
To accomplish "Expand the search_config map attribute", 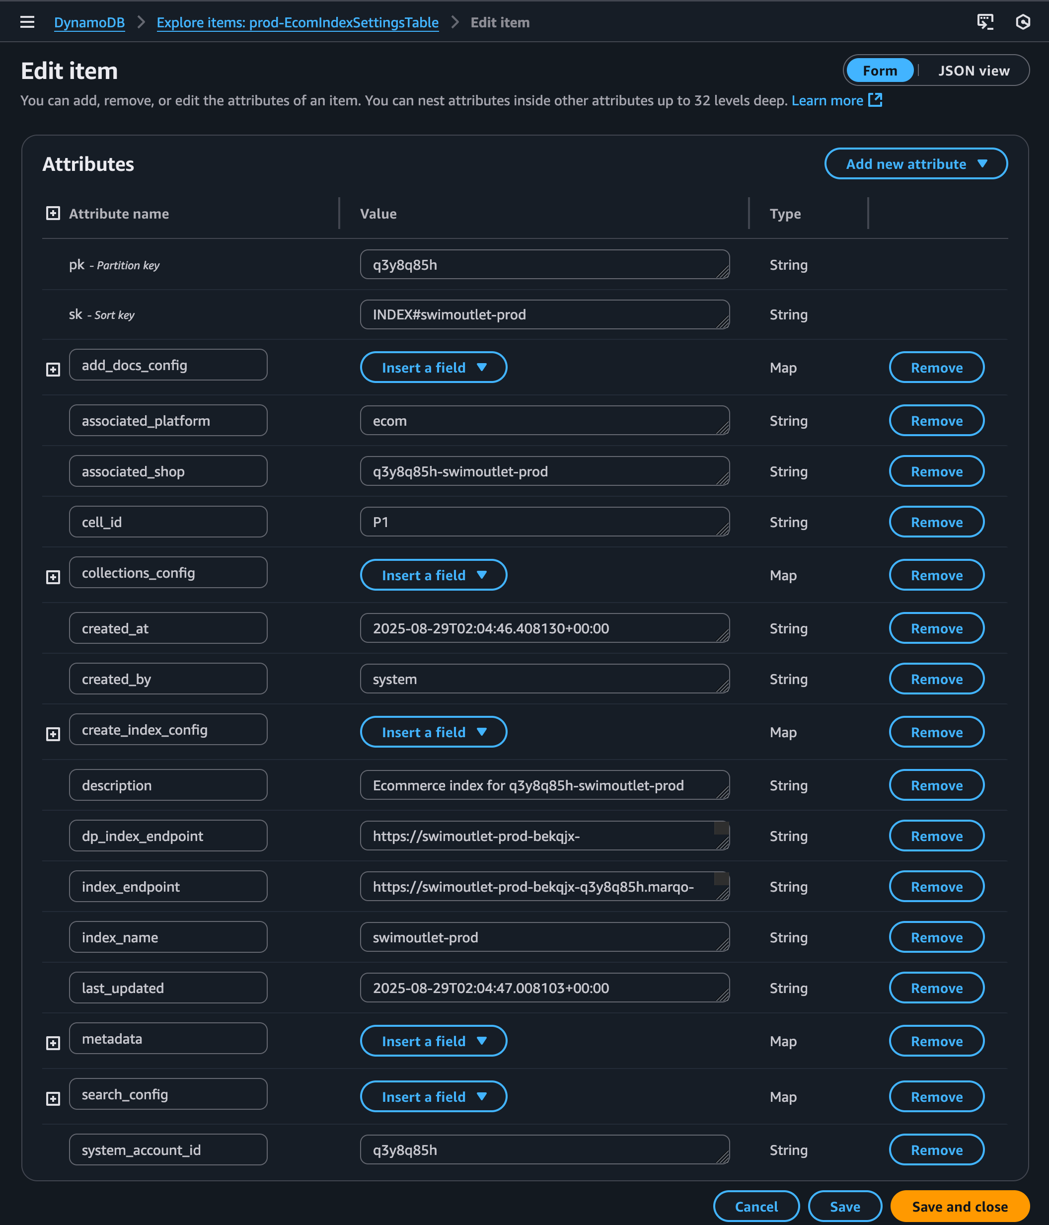I will 53,1098.
